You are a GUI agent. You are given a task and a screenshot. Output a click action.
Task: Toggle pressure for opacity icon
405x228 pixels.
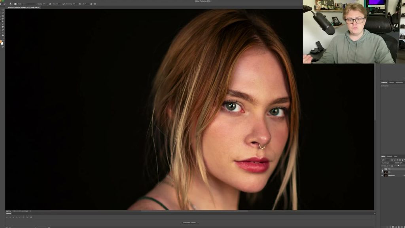coord(50,4)
